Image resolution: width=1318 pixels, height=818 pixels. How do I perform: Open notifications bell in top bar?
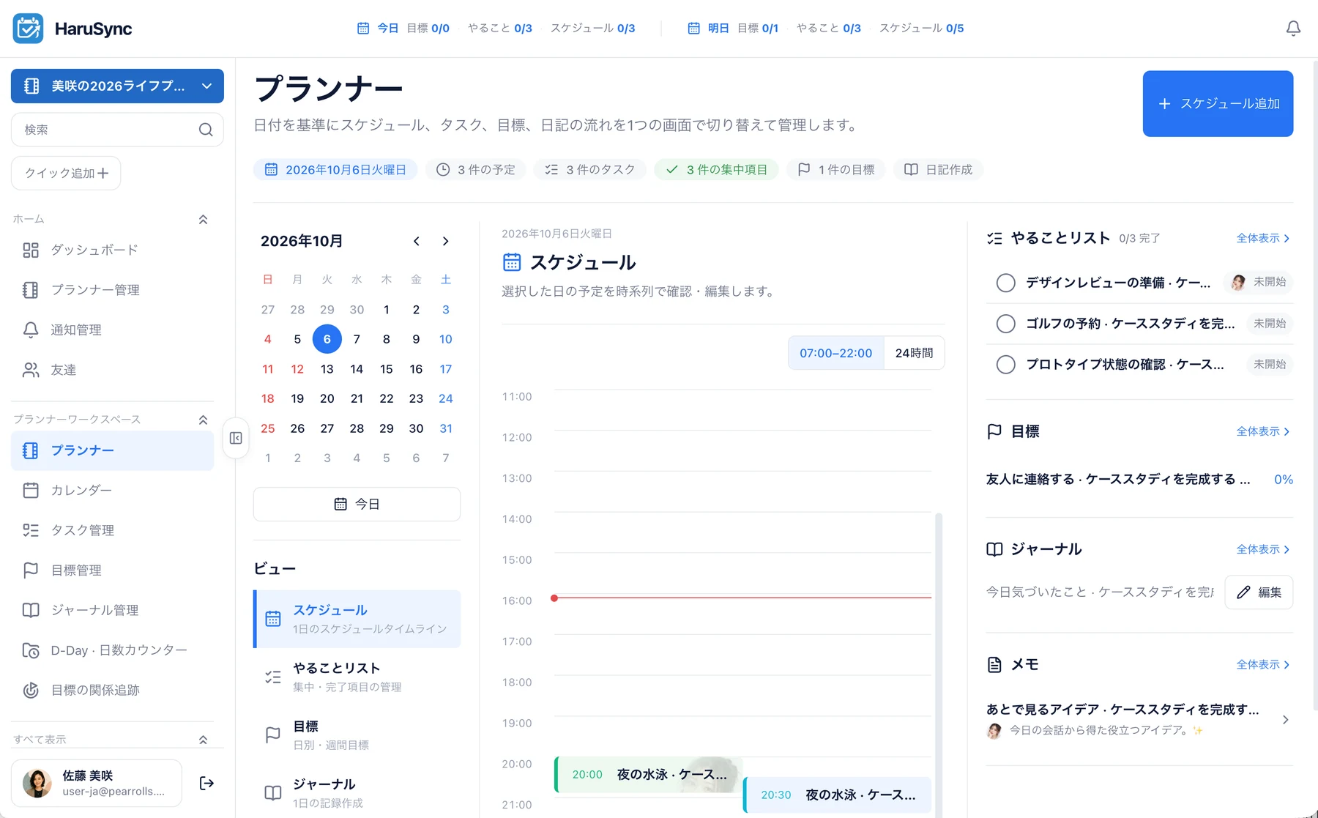coord(1293,29)
